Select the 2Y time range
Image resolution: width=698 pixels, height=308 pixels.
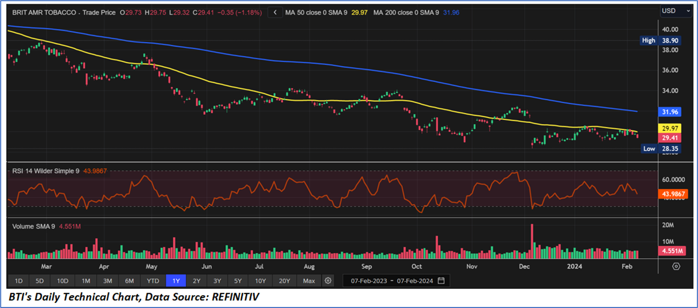pos(196,281)
